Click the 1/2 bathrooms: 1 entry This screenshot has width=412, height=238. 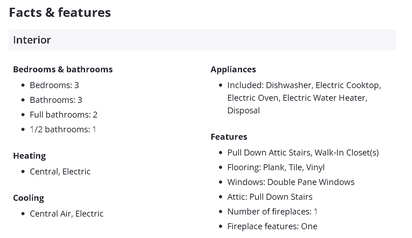point(63,129)
